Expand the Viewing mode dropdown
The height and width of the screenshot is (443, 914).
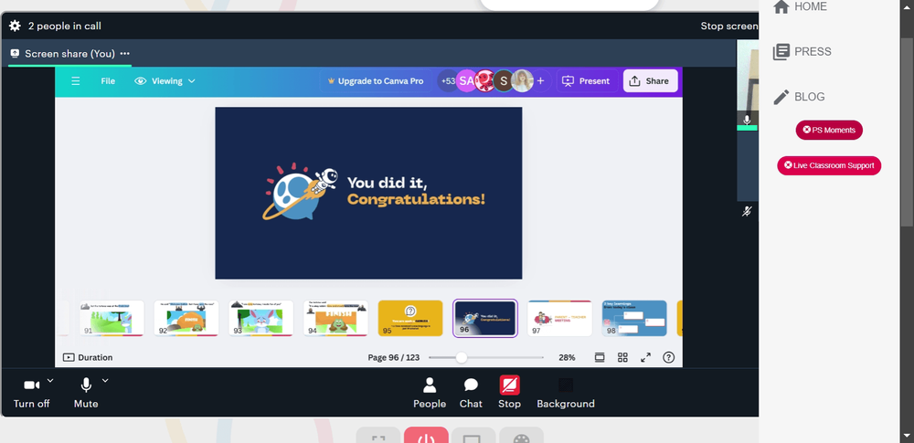[x=165, y=81]
